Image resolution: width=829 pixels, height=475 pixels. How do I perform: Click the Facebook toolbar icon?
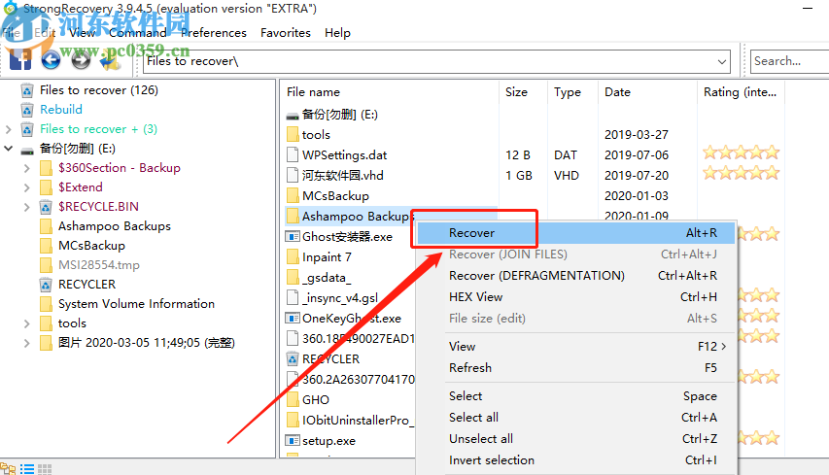[x=20, y=59]
